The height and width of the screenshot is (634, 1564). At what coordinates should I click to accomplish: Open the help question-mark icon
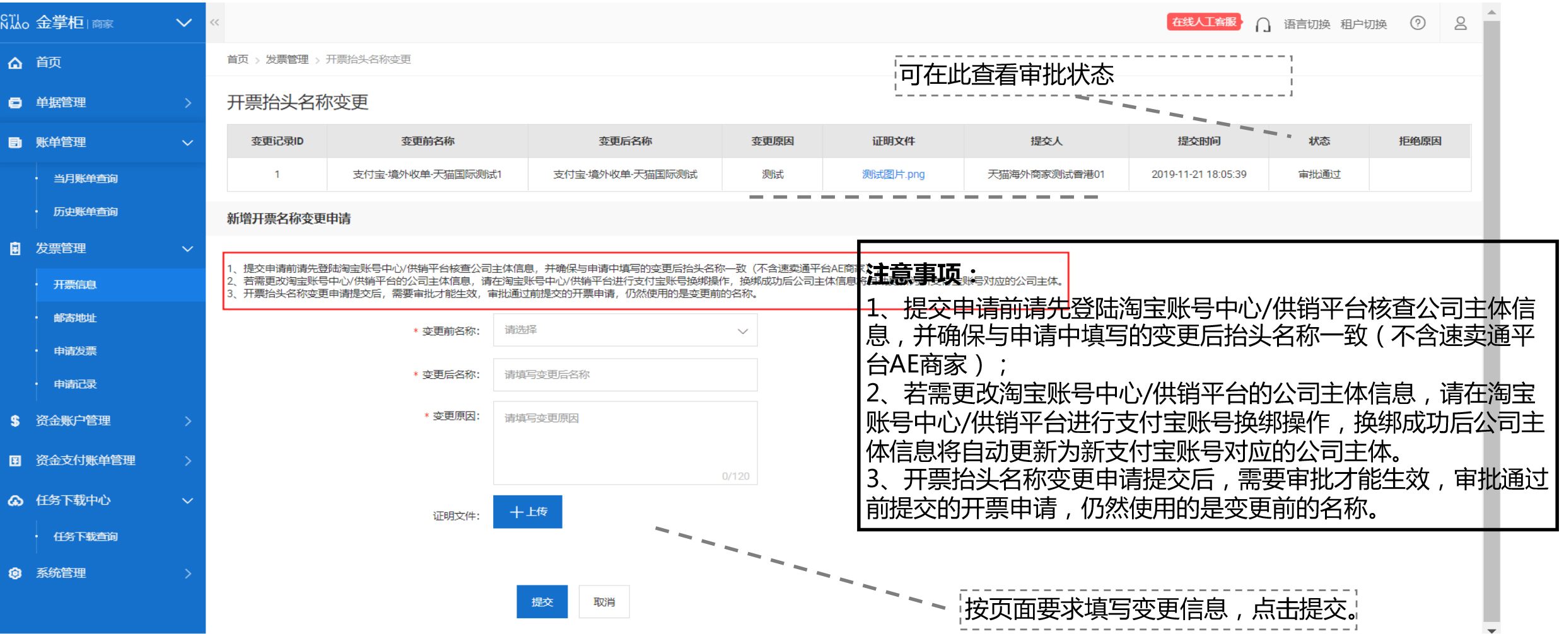click(1418, 23)
